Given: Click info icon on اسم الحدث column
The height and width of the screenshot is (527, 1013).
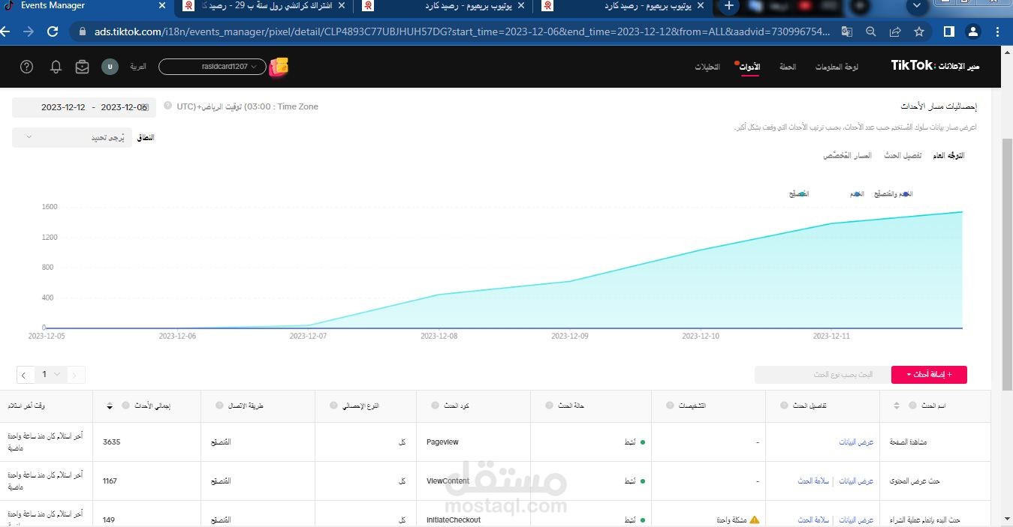Looking at the screenshot, I should [x=912, y=406].
